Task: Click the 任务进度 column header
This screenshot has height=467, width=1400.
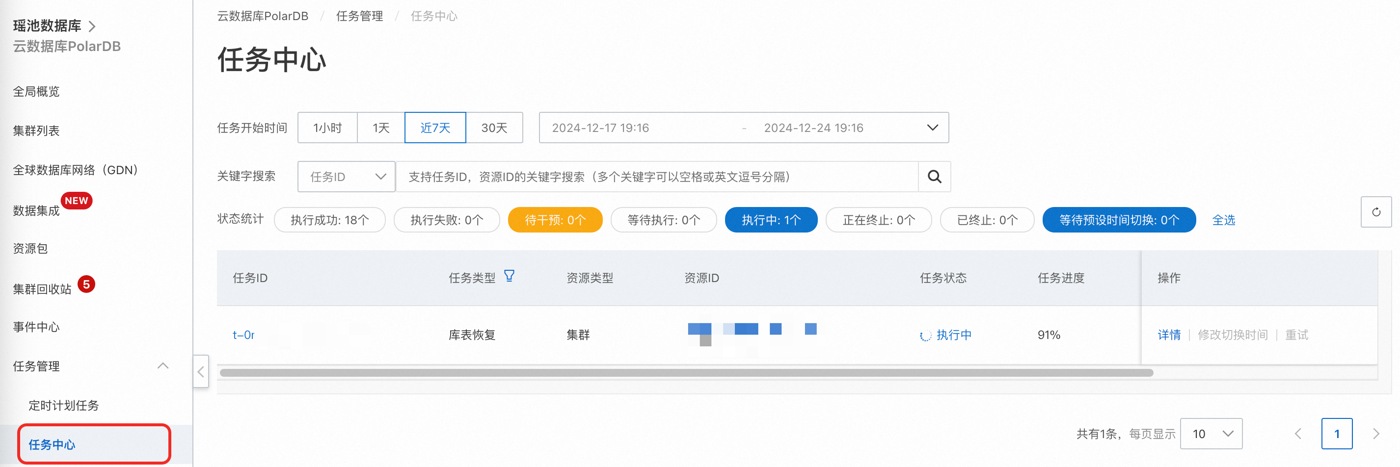Action: point(1061,278)
